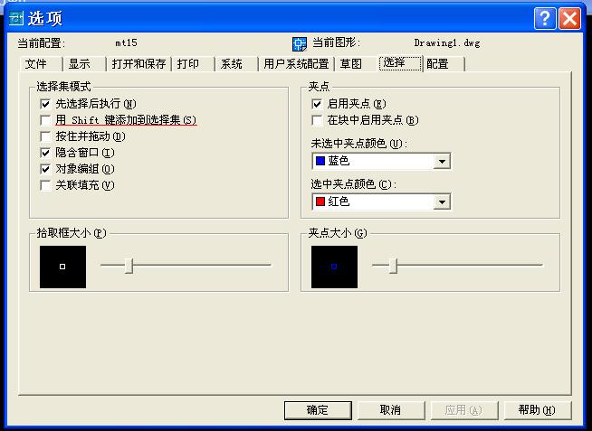Select the 用户系统配置 tab

[296, 63]
